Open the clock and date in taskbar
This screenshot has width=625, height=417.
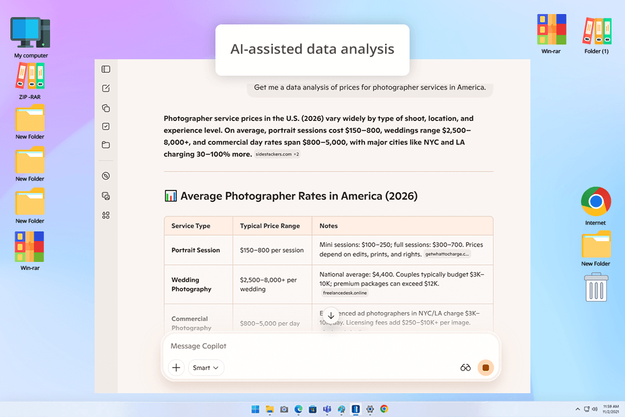[x=611, y=409]
